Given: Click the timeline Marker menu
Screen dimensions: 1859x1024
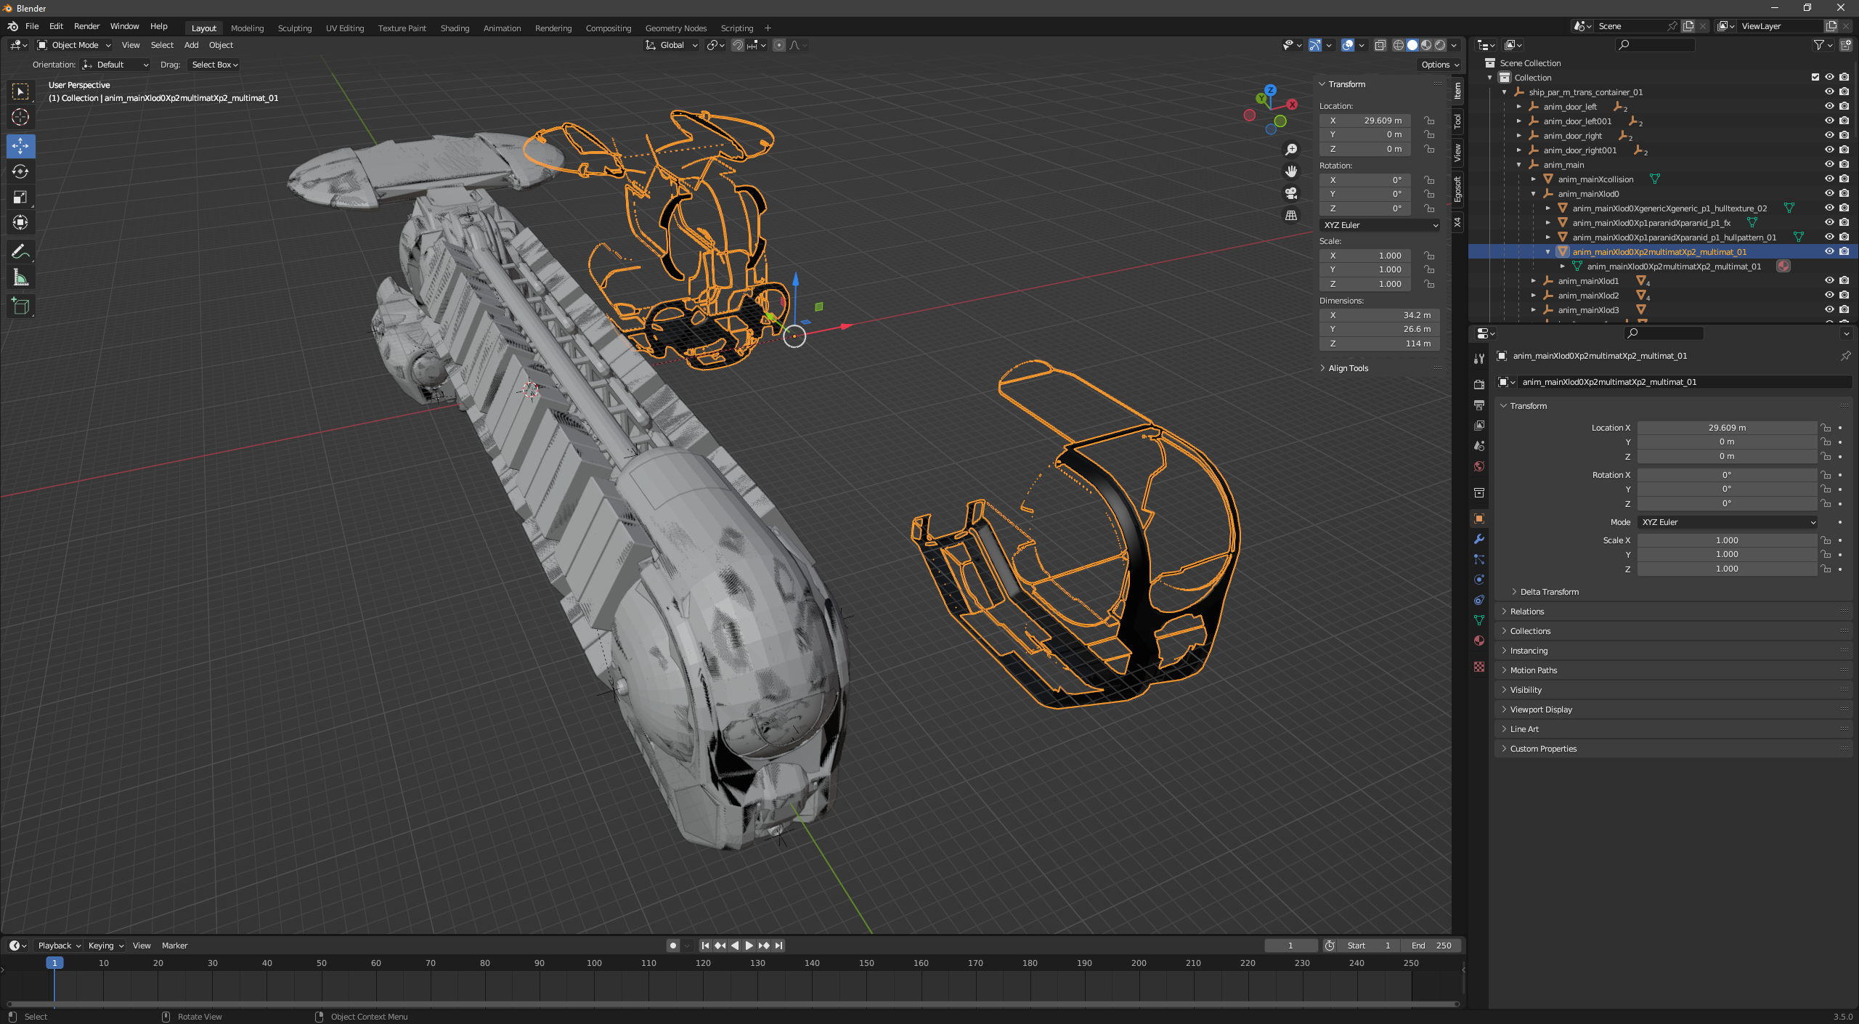Looking at the screenshot, I should tap(174, 946).
